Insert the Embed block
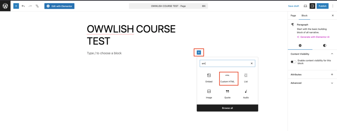 coord(209,78)
